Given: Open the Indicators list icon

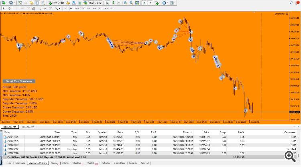Looking at the screenshot, I should (157, 3).
